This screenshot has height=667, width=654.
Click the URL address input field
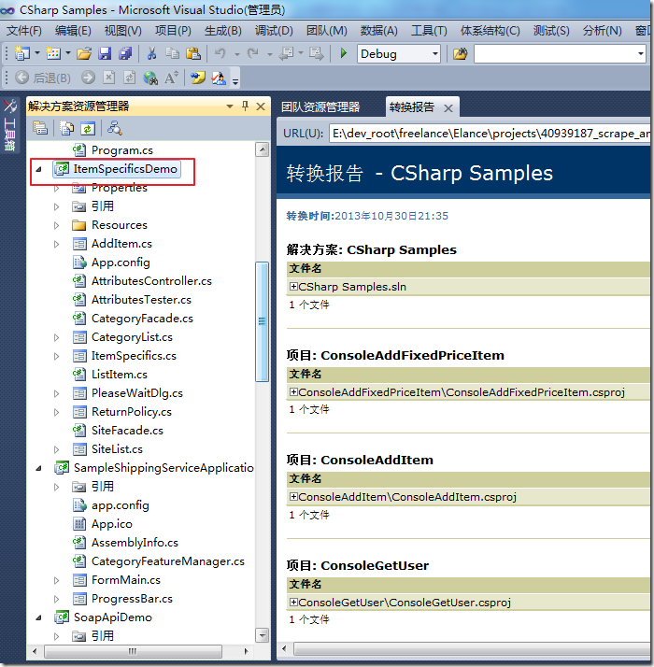[x=490, y=134]
